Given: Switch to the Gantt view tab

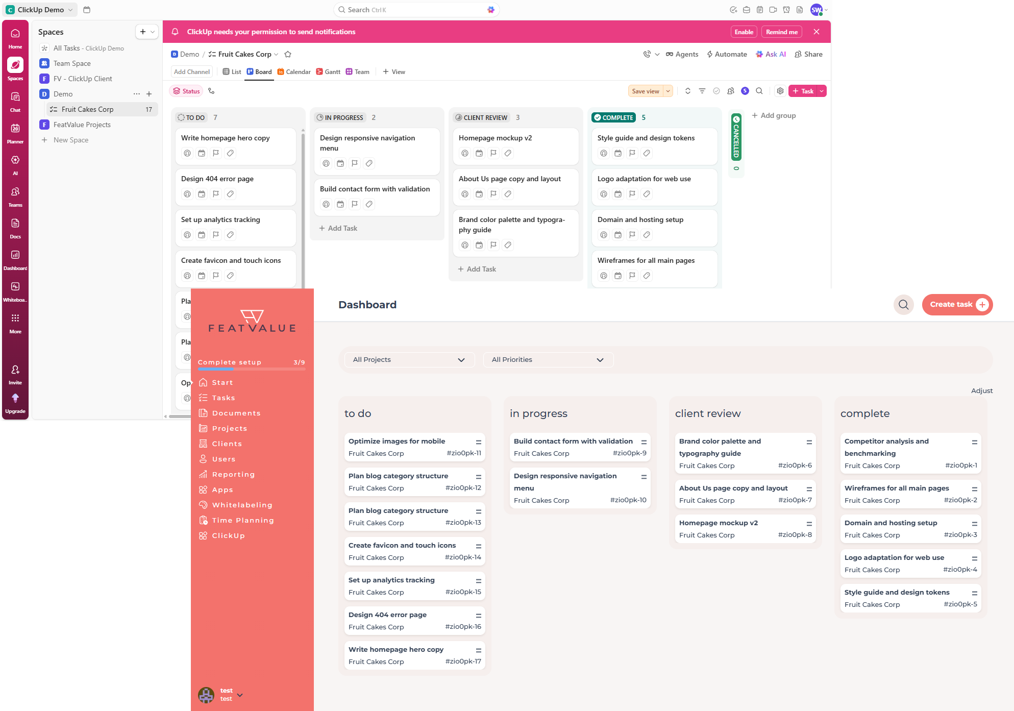Looking at the screenshot, I should [328, 72].
